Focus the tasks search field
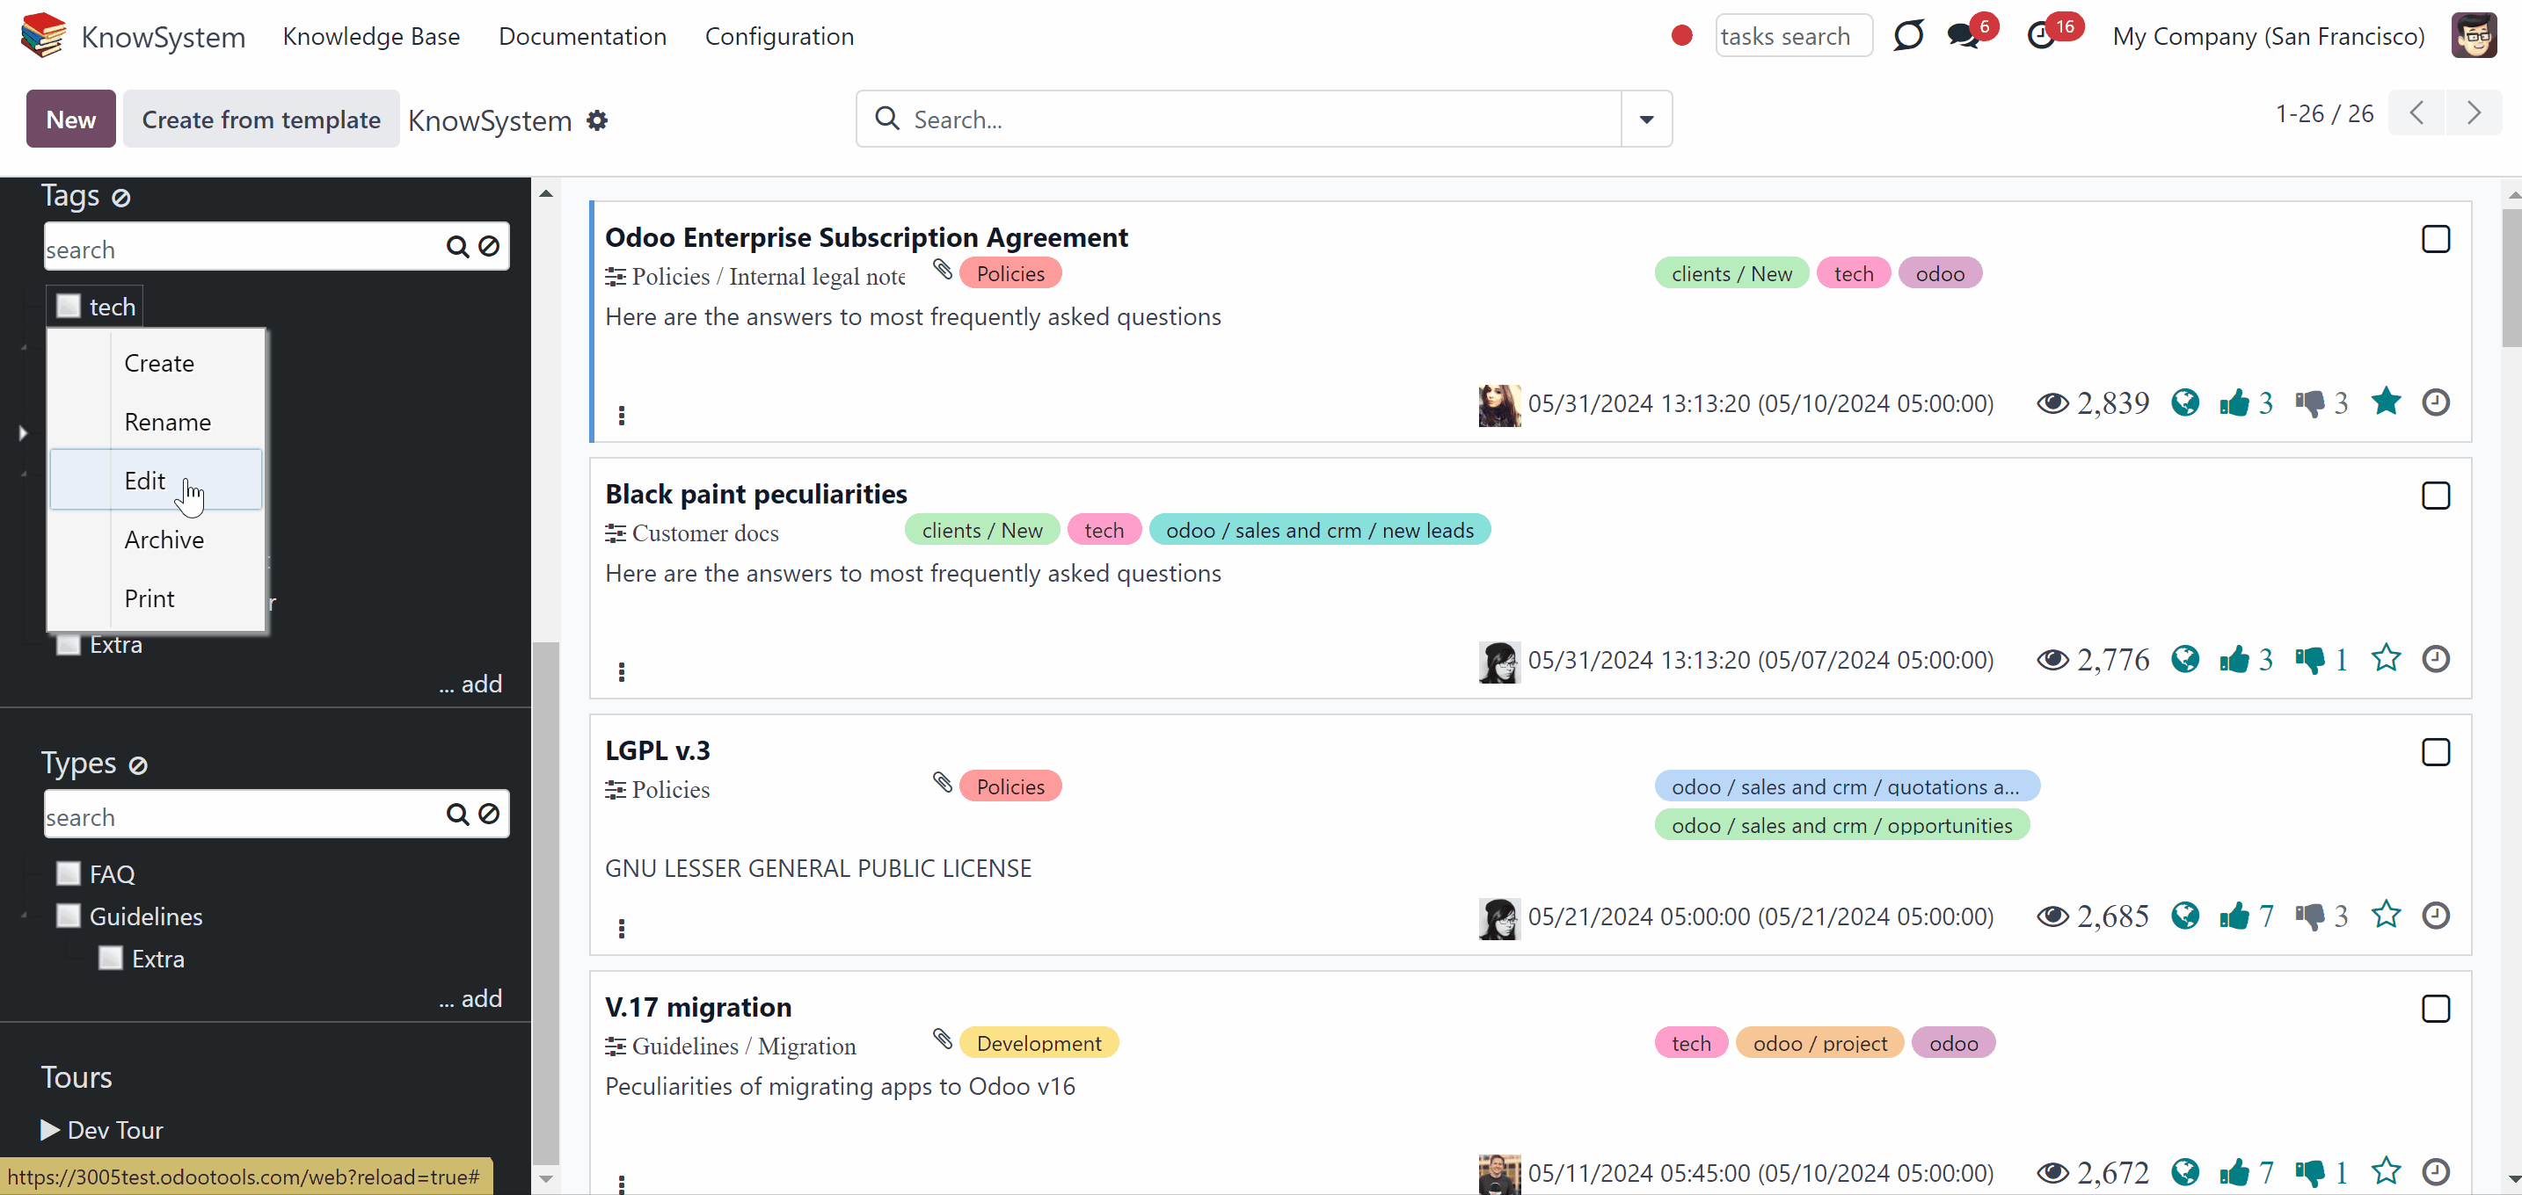The image size is (2522, 1195). click(x=1794, y=36)
